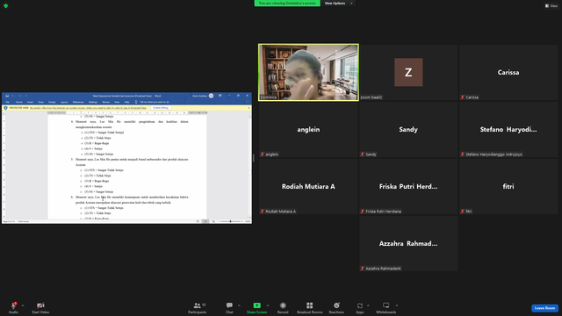562x316 pixels.
Task: Select Print Layout view icon in Word status bar
Action: point(205,221)
